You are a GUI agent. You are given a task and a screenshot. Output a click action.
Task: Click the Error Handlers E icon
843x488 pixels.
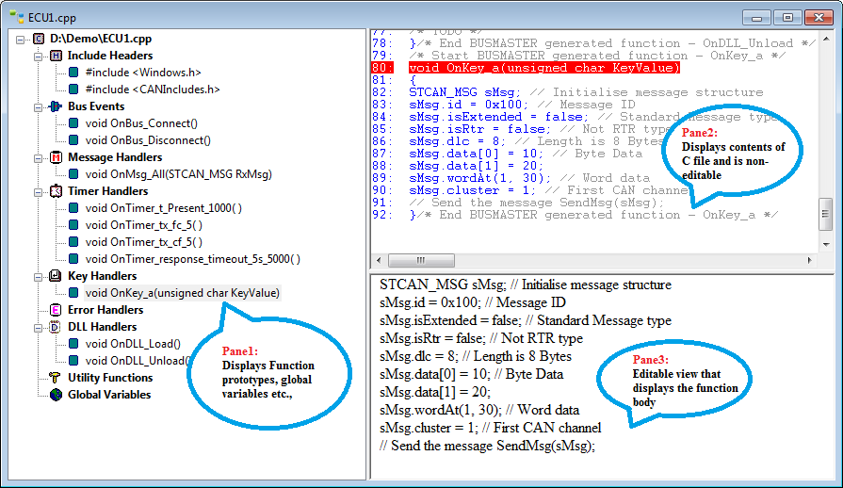pyautogui.click(x=56, y=310)
